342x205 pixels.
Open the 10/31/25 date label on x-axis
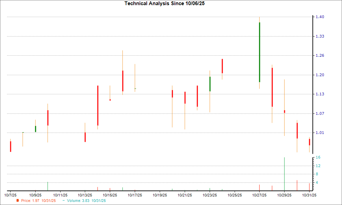click(x=310, y=193)
